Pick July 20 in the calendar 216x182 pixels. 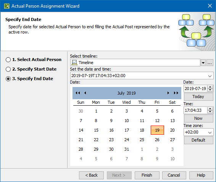[x=172, y=130]
